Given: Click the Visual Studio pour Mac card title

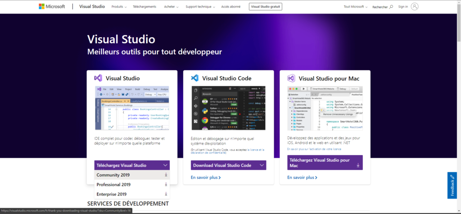Looking at the screenshot, I should pyautogui.click(x=329, y=79).
